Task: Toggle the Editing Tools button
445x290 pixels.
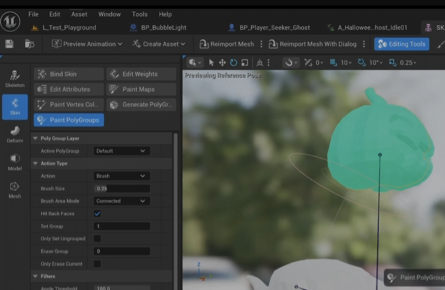Action: pos(402,44)
